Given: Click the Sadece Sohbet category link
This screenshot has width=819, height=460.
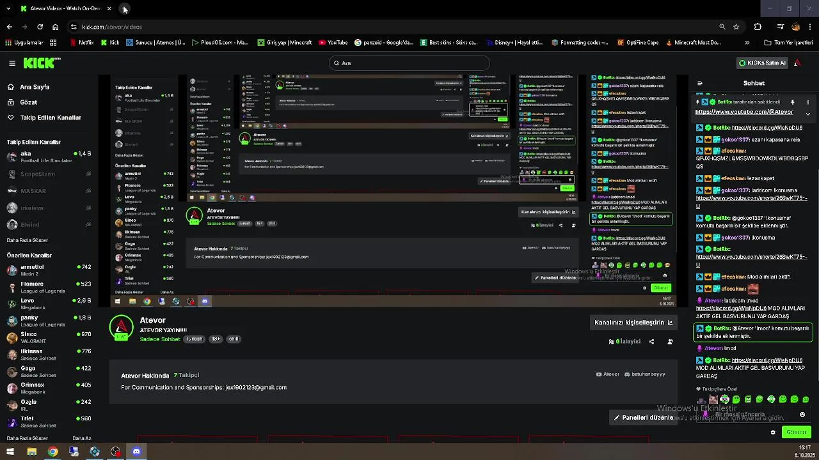Looking at the screenshot, I should (160, 339).
